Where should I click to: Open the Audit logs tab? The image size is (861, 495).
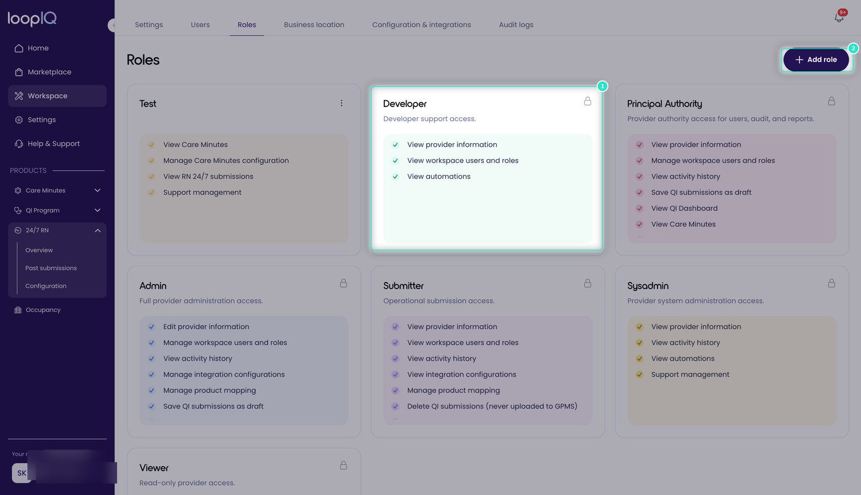[516, 25]
